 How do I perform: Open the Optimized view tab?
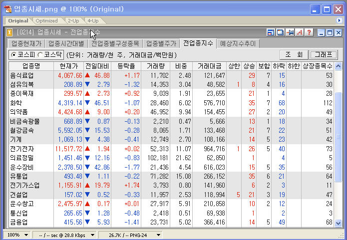(46, 20)
